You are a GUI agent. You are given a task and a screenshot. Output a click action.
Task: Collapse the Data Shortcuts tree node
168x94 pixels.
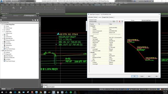(1, 51)
